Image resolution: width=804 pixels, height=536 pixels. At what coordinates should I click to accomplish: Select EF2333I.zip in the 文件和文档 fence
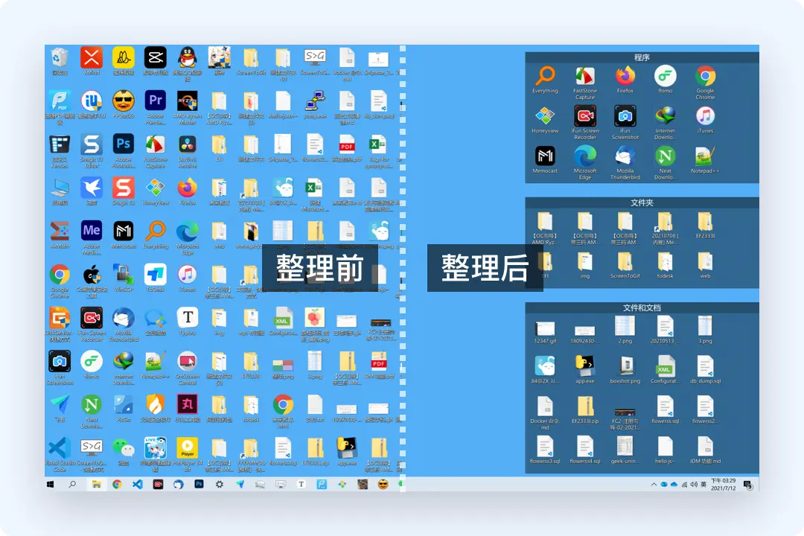pyautogui.click(x=584, y=406)
